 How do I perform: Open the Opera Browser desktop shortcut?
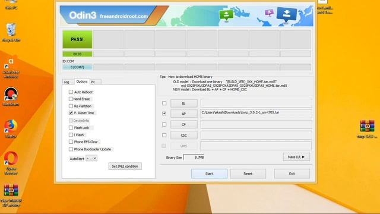coord(11,163)
